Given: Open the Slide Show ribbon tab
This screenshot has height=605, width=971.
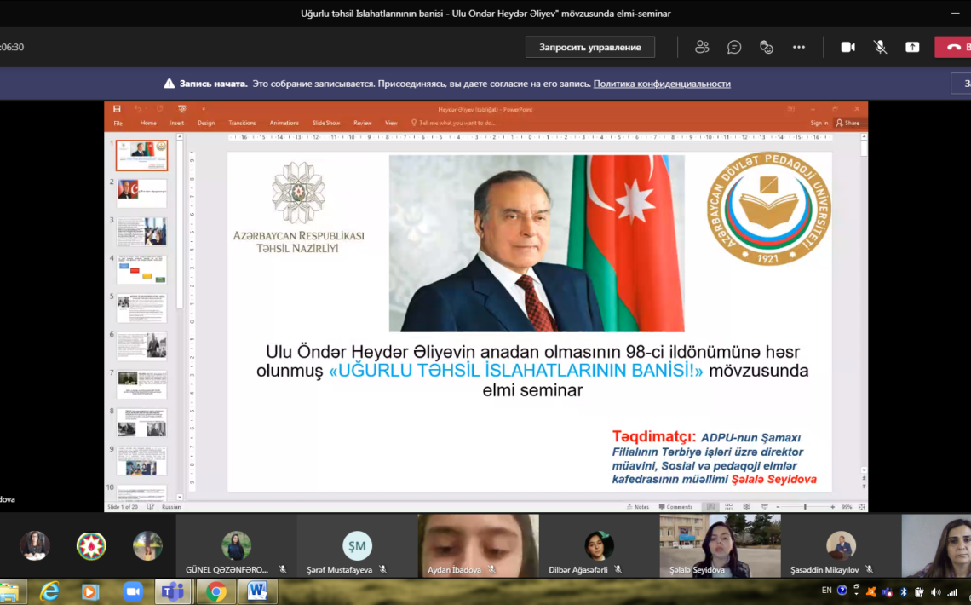Looking at the screenshot, I should (x=326, y=123).
